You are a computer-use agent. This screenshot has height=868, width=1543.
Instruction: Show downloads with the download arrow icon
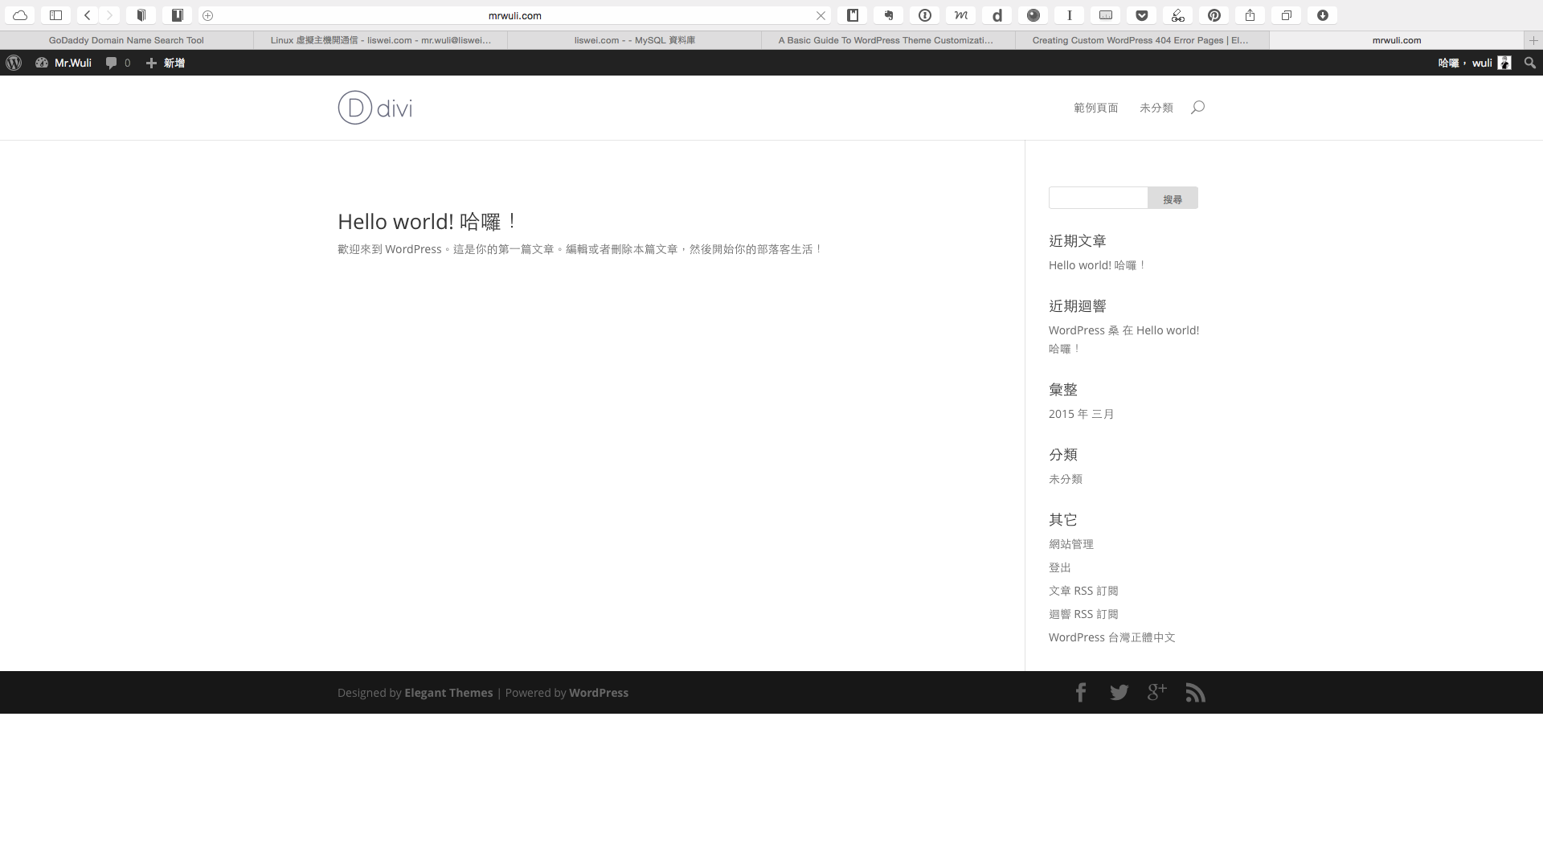[1322, 15]
